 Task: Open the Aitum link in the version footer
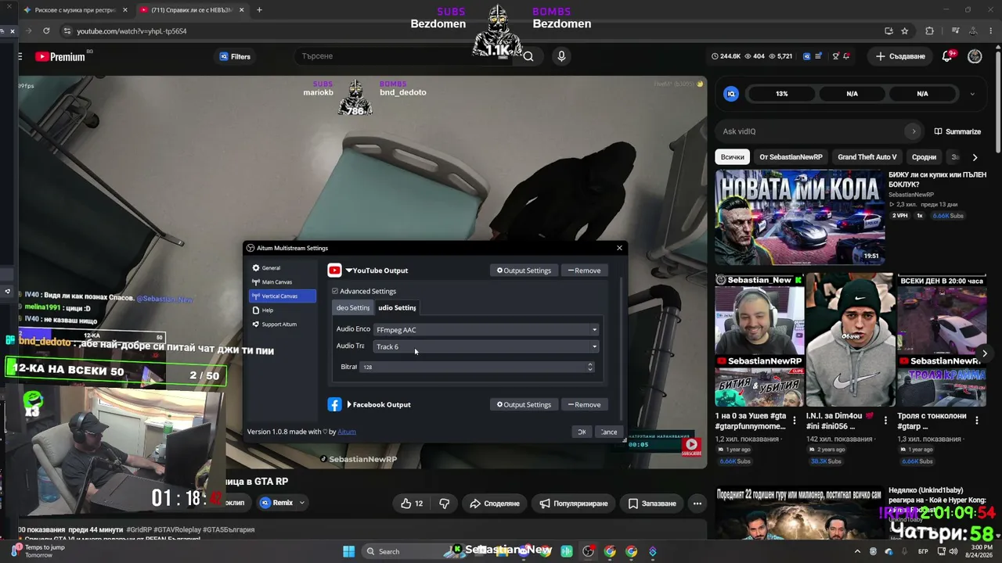347,432
